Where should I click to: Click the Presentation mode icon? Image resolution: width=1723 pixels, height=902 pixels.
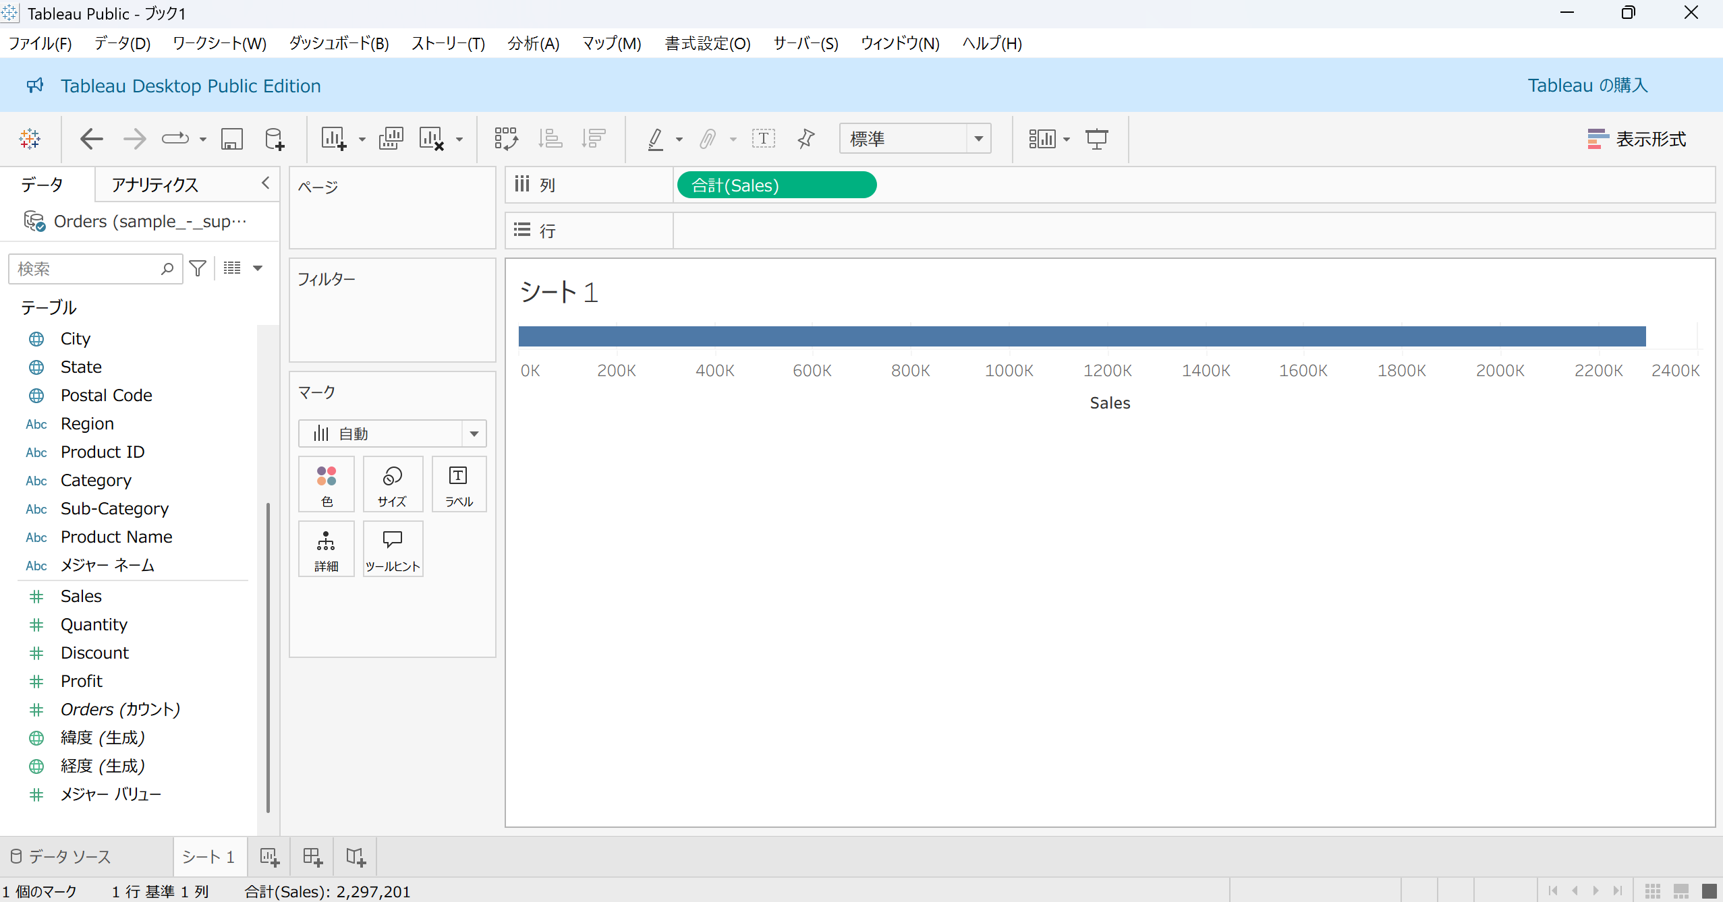1096,139
